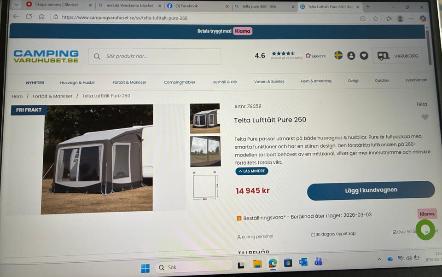Switch to the Facebook browser tab

click(198, 6)
